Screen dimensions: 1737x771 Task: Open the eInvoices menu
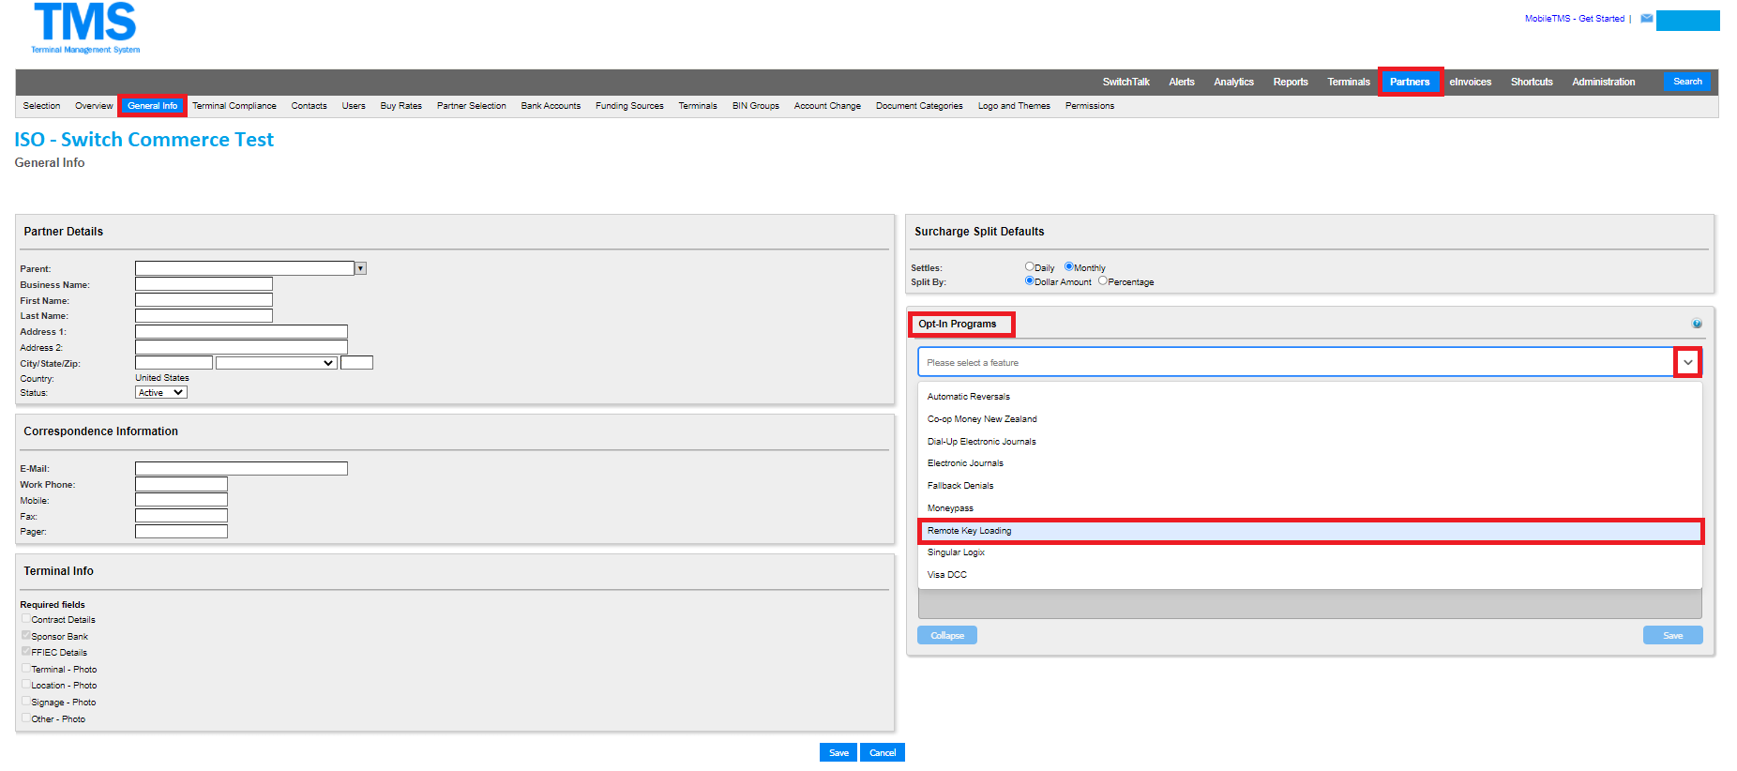pyautogui.click(x=1470, y=82)
